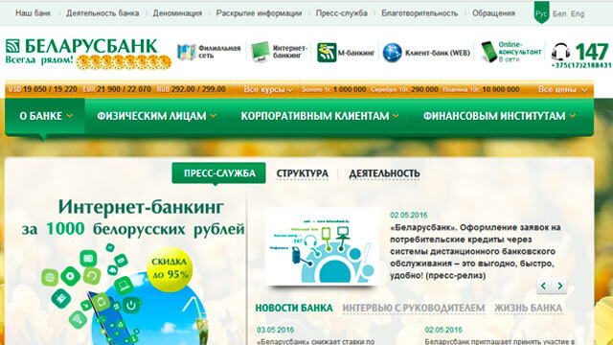Screen dimensions: 613x345
Task: Select the ПРЕСС-СЛУЖБА tab
Action: 219,173
